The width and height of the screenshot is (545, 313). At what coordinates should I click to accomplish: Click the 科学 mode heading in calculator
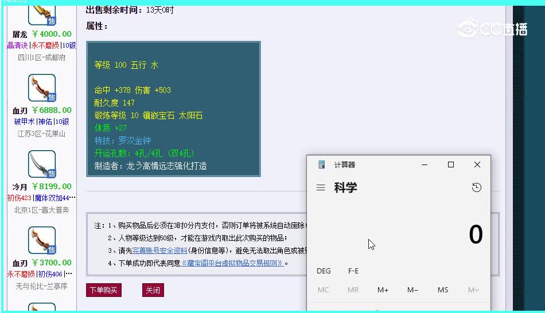point(345,187)
